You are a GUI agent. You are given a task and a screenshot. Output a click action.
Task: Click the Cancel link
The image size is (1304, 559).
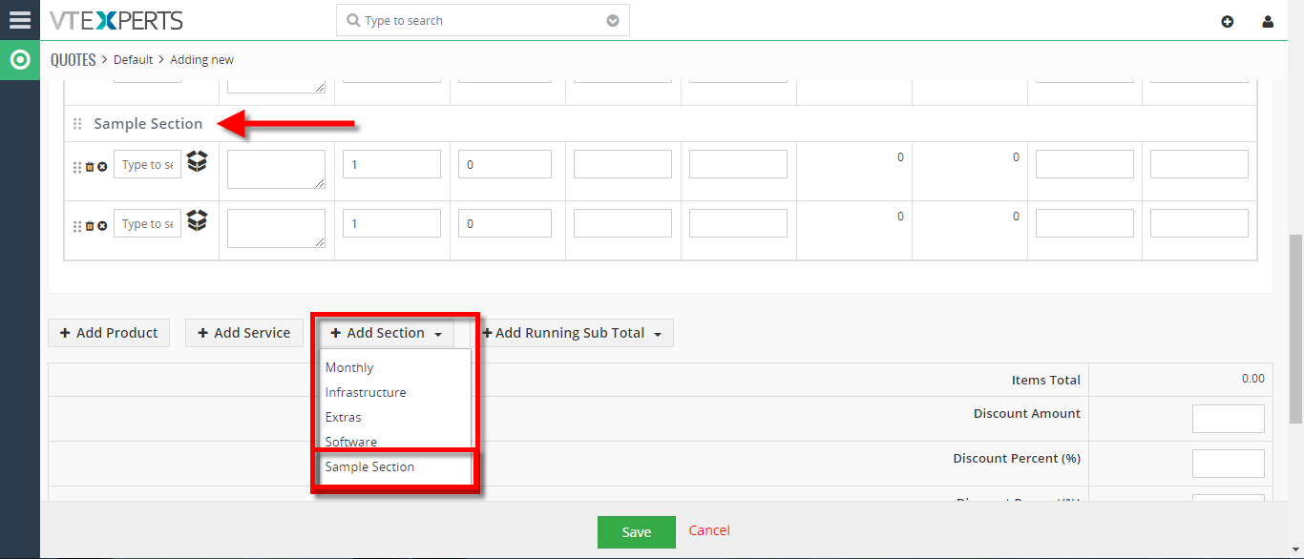709,530
